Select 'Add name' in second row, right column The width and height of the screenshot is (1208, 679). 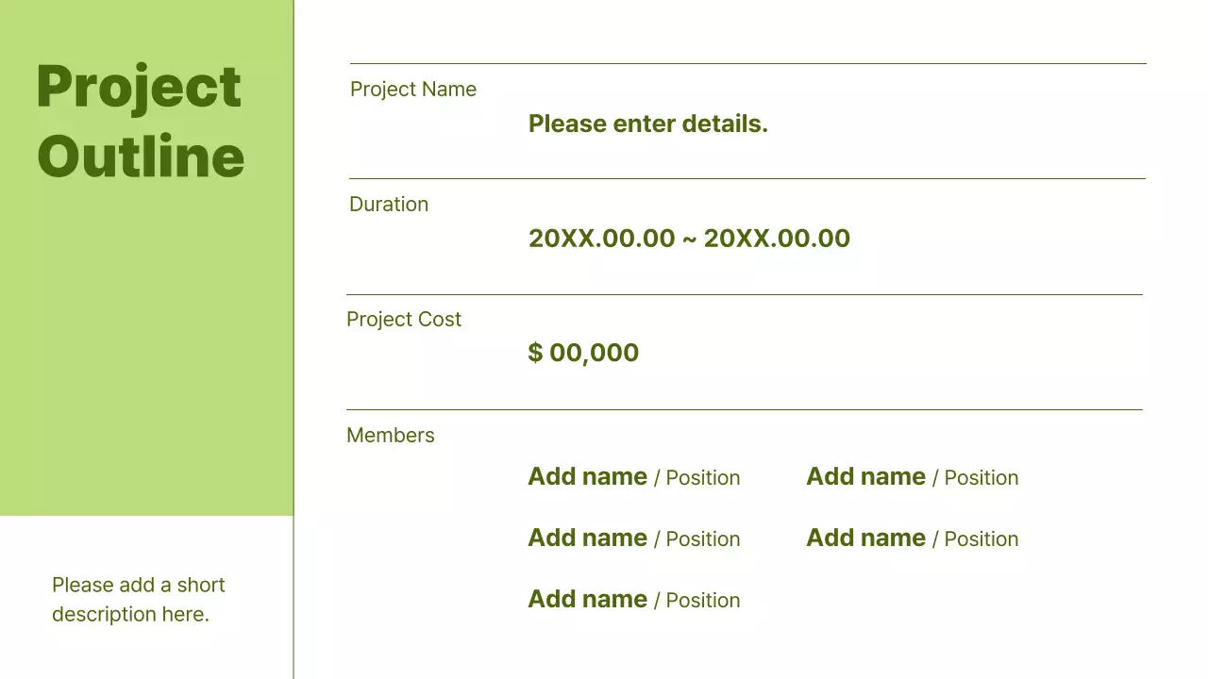[865, 538]
